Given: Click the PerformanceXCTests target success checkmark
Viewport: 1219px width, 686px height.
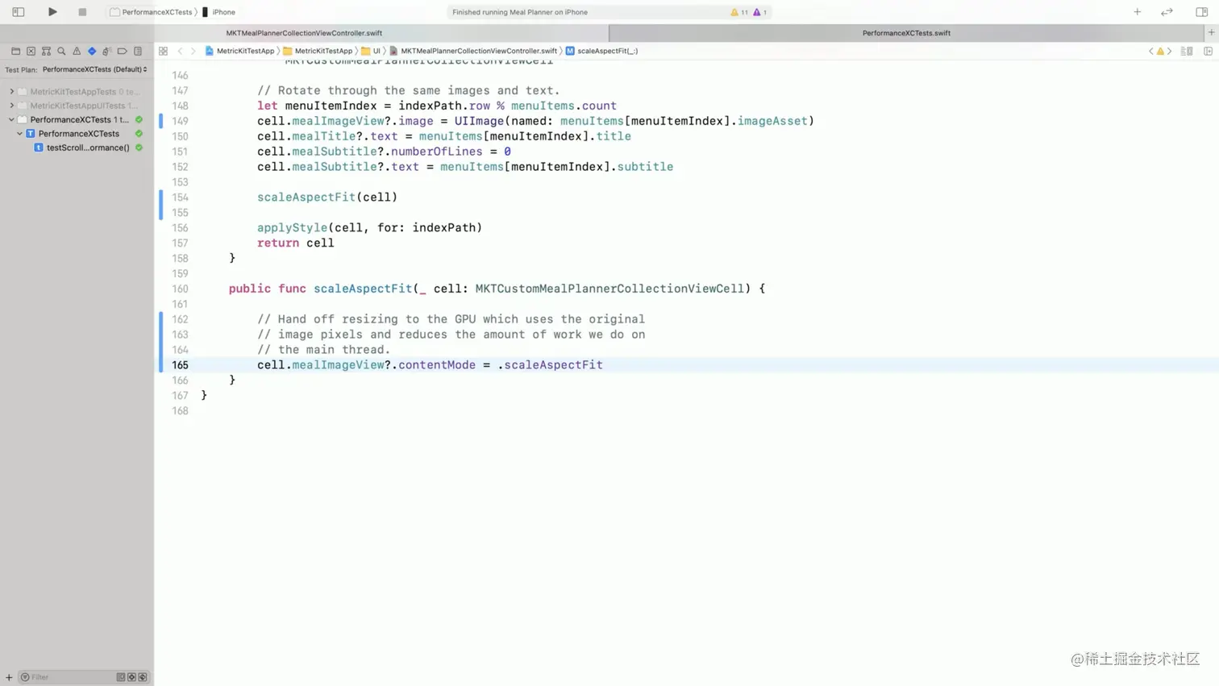Looking at the screenshot, I should (x=139, y=119).
